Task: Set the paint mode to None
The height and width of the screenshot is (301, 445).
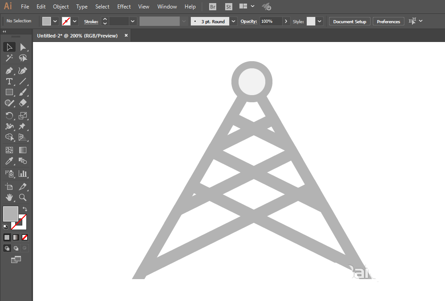Action: click(25, 238)
